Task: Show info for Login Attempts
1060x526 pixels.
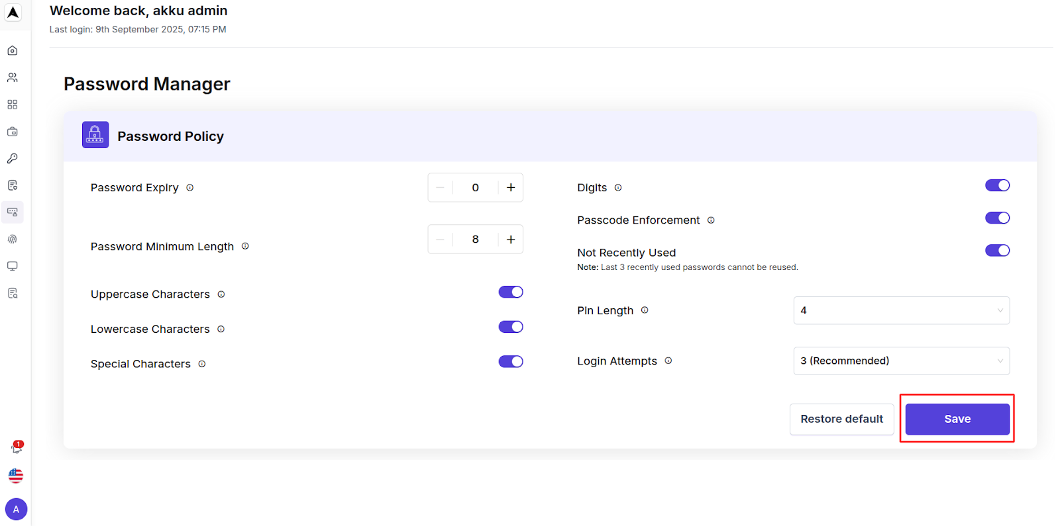Action: (x=668, y=361)
